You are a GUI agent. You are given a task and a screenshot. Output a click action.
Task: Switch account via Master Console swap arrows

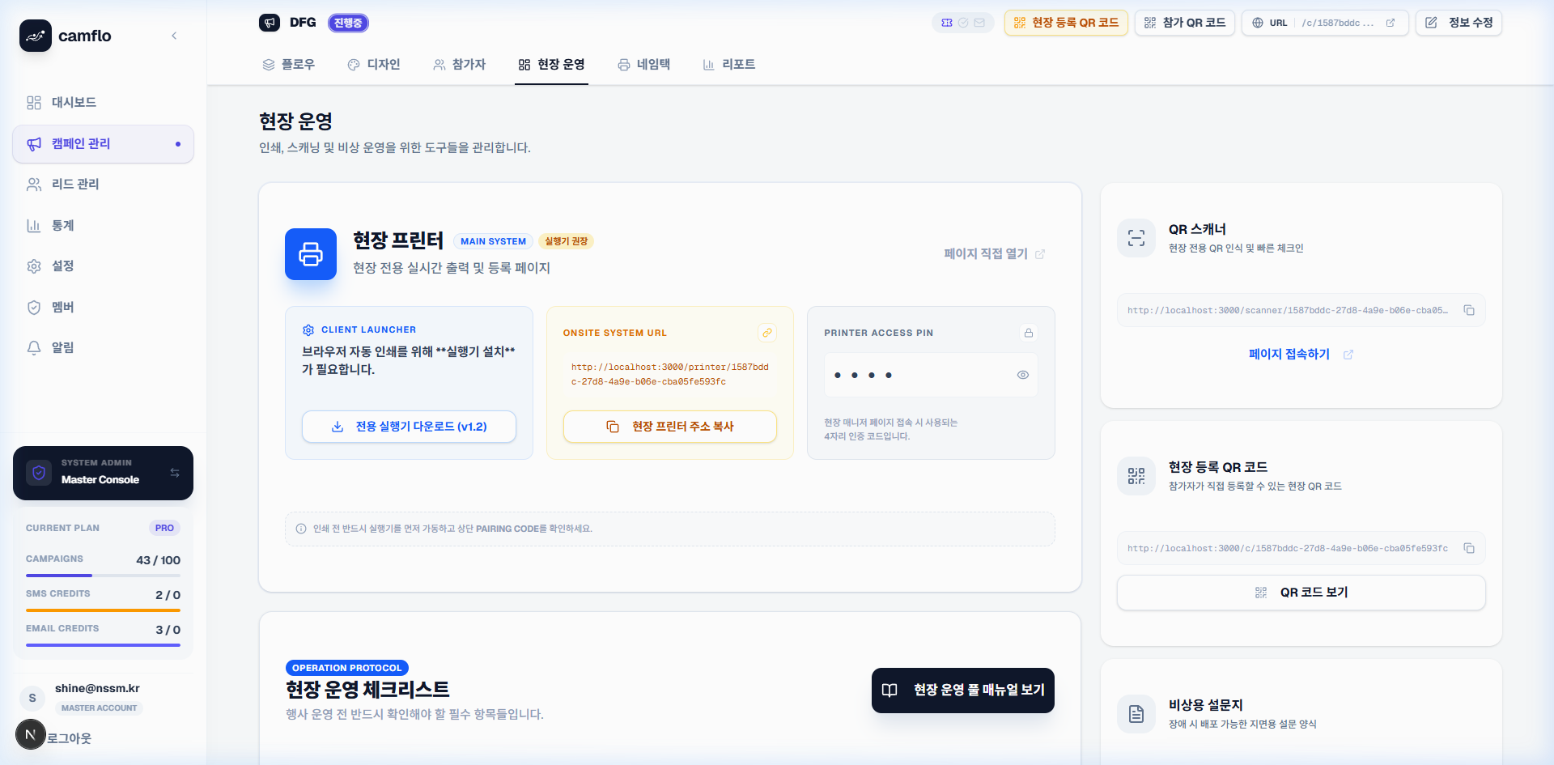click(x=175, y=473)
